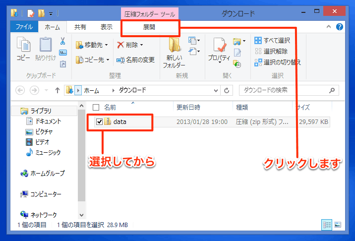
Task: Click the quick access Properties icon in title bar
Action: (x=31, y=13)
